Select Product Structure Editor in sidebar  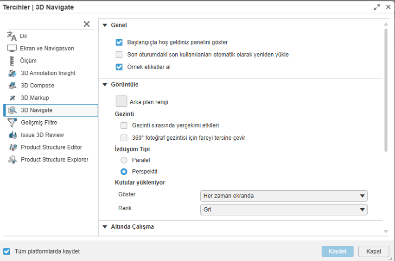tap(51, 147)
